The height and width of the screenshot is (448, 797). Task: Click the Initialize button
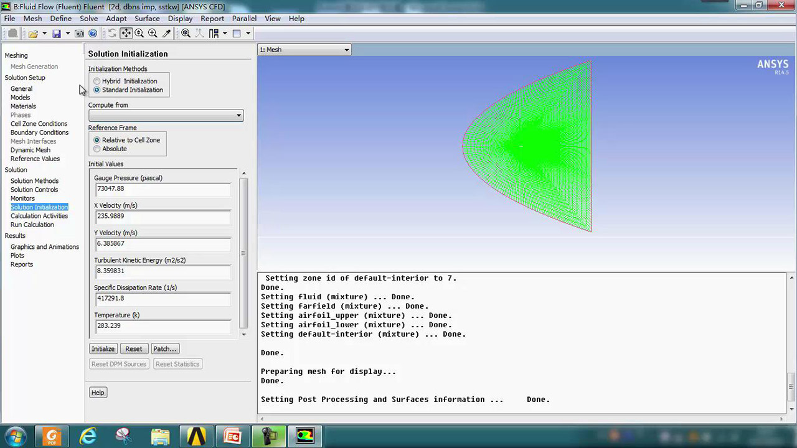pyautogui.click(x=103, y=349)
